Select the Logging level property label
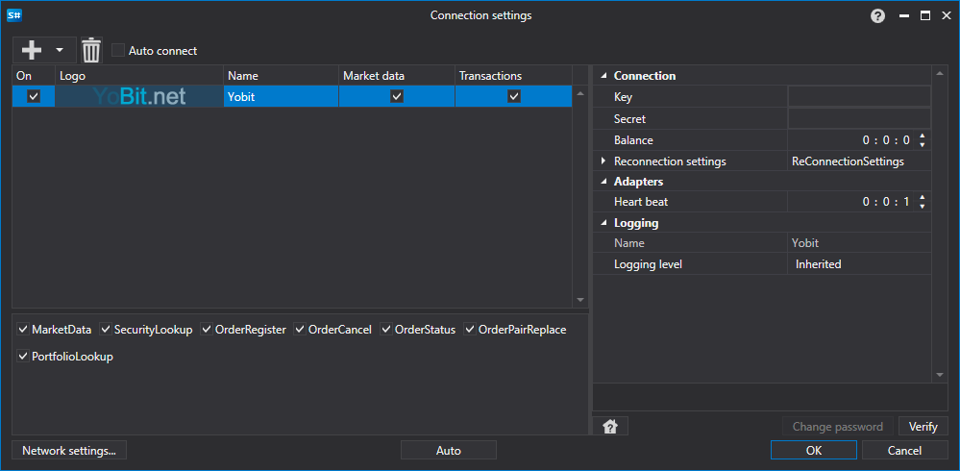960x471 pixels. 648,264
